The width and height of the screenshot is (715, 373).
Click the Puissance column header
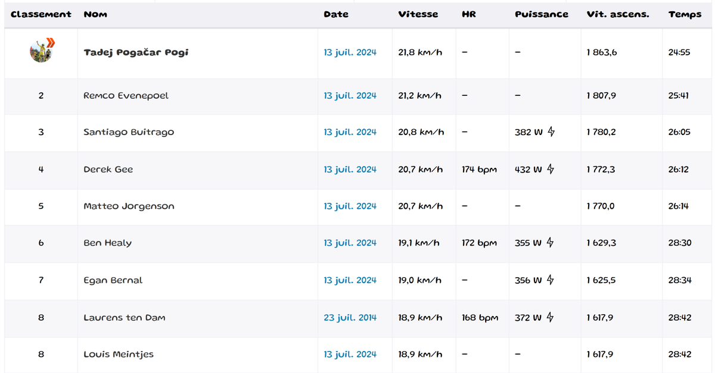tap(542, 14)
